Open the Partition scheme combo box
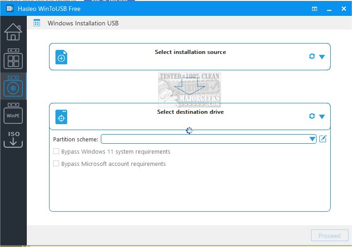The height and width of the screenshot is (247, 352). tap(208, 139)
